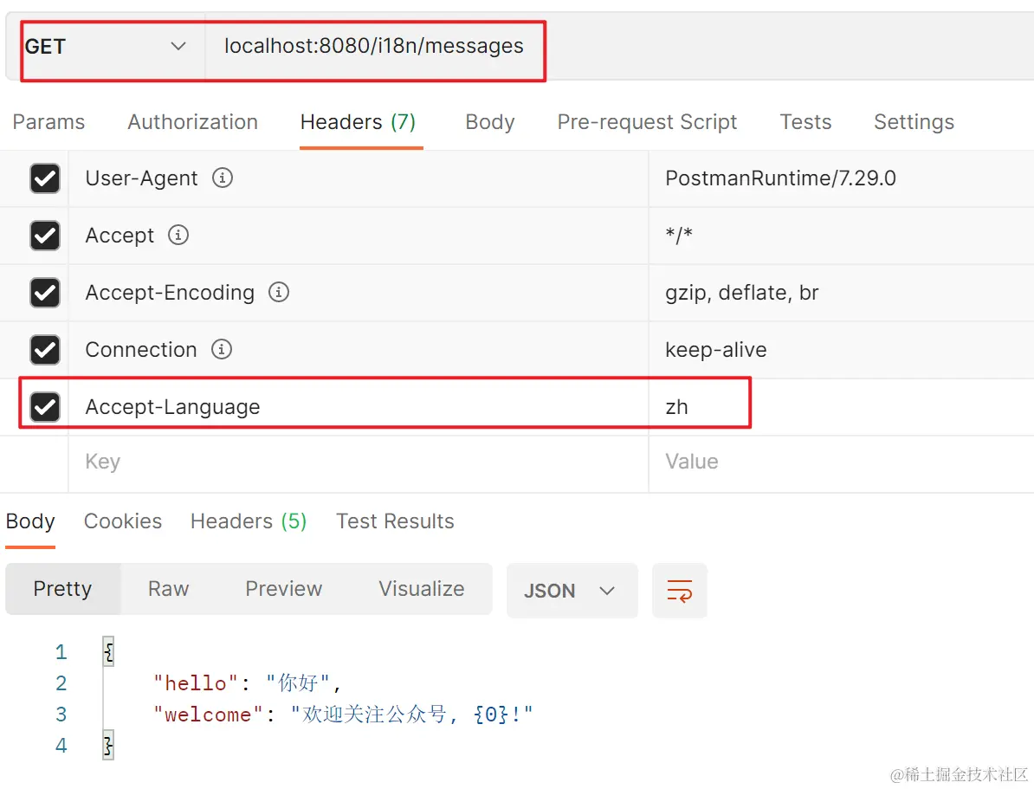1034x789 pixels.
Task: Disable the Connection header checkbox
Action: 45,350
